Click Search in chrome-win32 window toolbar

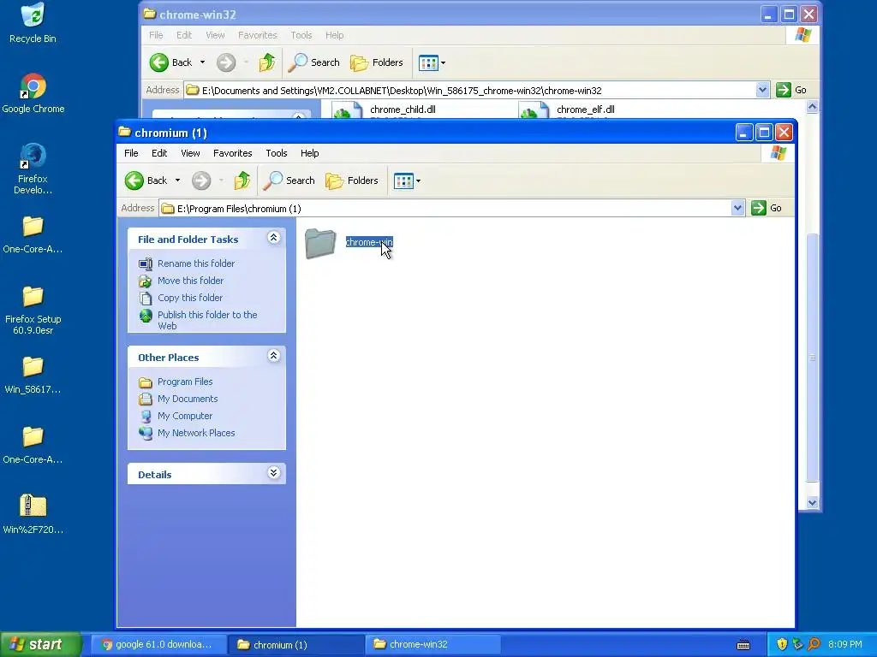pos(313,62)
